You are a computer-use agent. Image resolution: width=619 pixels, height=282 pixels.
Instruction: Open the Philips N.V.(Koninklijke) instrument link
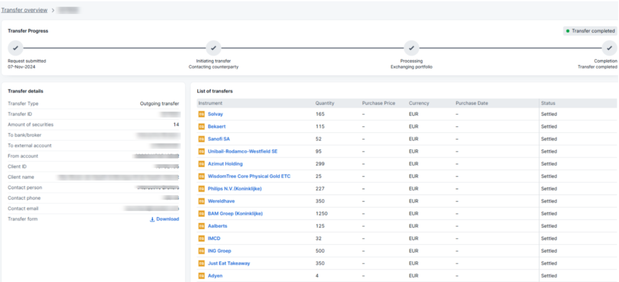coord(234,189)
